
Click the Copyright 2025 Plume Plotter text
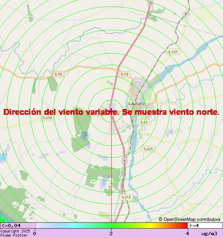pyautogui.click(x=15, y=233)
